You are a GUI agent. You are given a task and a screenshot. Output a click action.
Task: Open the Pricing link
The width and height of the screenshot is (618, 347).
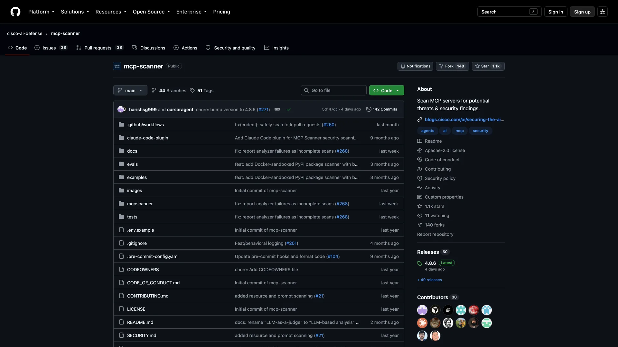pos(221,12)
